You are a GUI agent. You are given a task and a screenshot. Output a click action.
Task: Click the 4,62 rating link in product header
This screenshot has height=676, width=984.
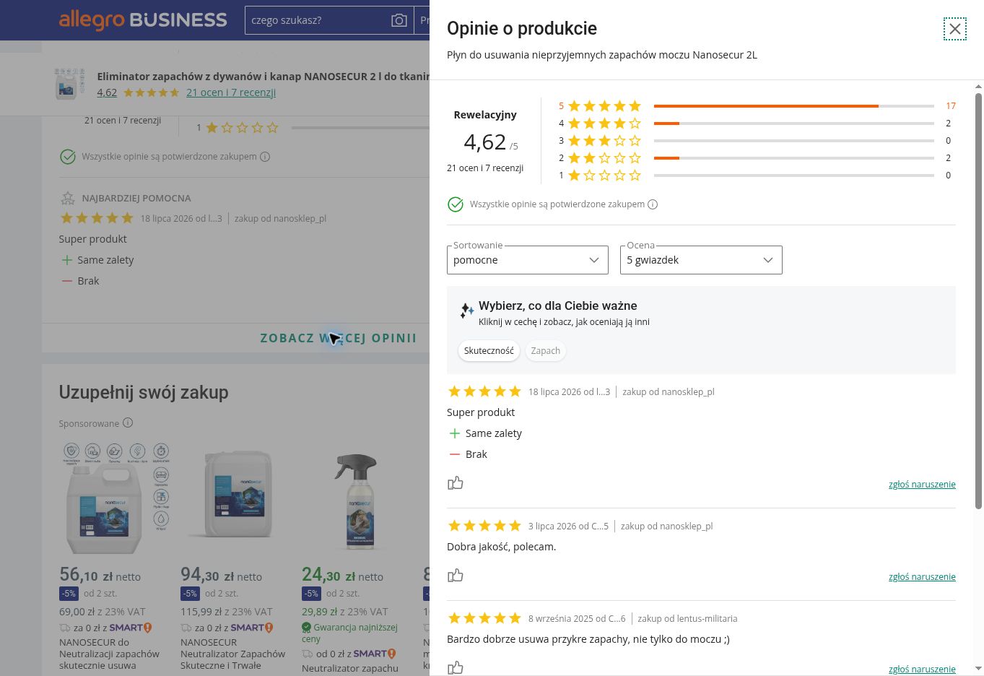107,92
